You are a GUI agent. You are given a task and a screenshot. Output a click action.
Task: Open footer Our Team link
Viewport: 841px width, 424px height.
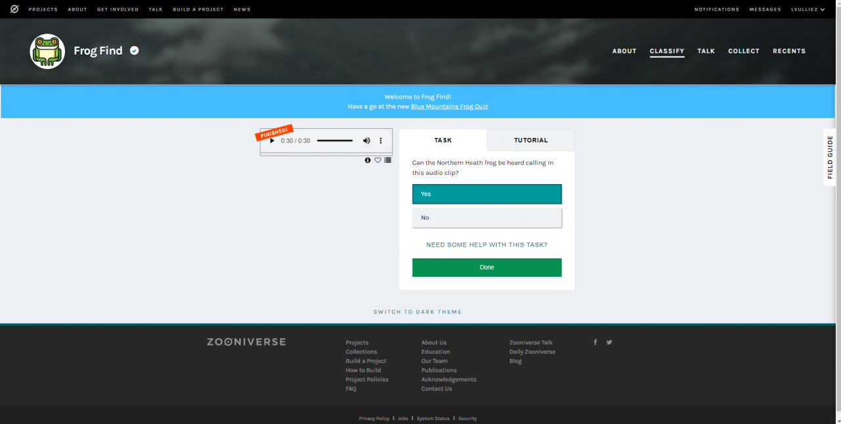434,361
